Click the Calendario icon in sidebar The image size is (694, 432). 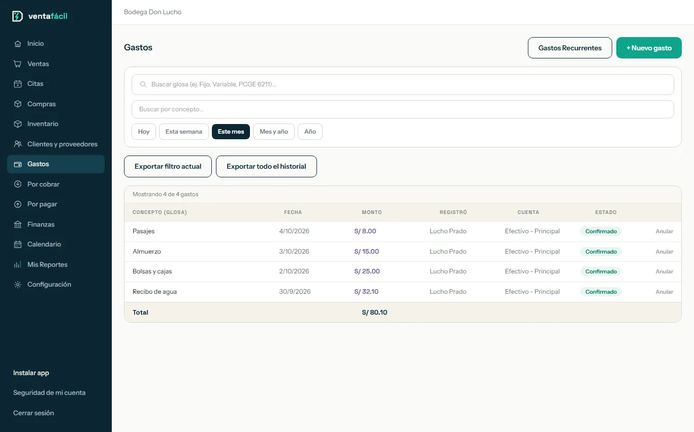click(18, 244)
